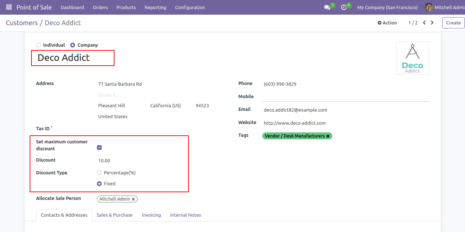Open the Mitchell Admin user menu
The height and width of the screenshot is (232, 465).
coord(445,7)
